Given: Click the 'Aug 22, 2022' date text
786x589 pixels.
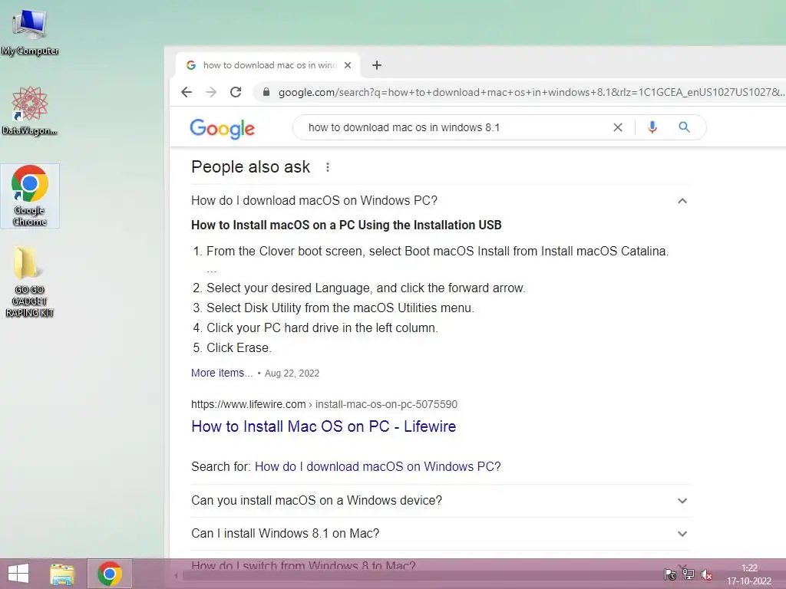Looking at the screenshot, I should tap(292, 373).
